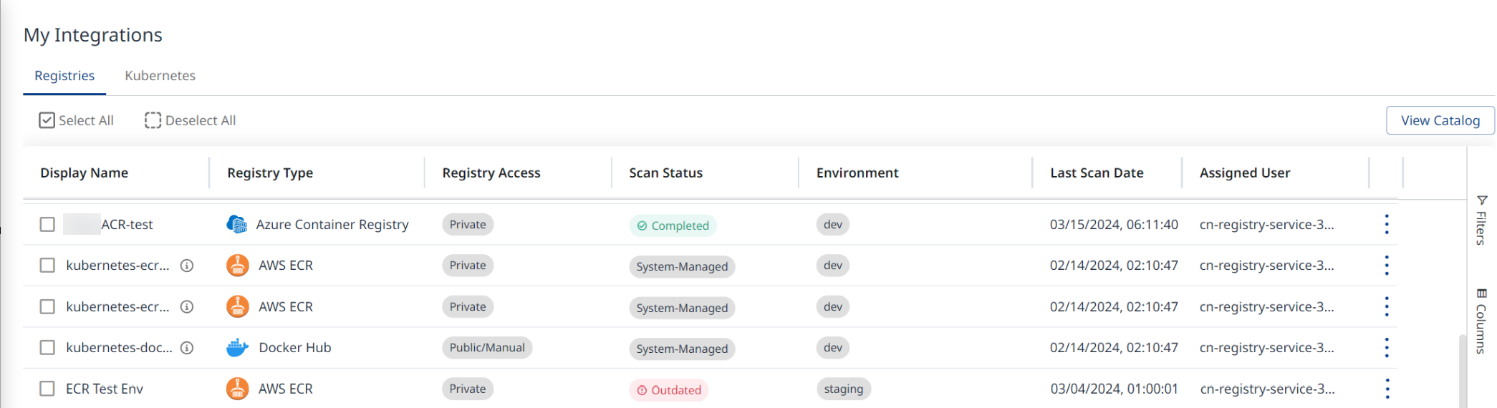Open the three-dot menu for ECR Test Env
1497x408 pixels.
pyautogui.click(x=1386, y=389)
